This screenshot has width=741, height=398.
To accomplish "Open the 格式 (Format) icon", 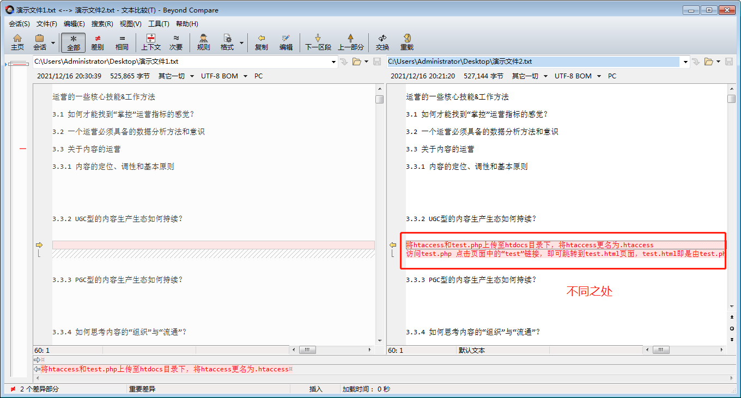I will (x=227, y=42).
